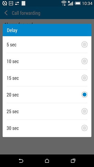Tap the data transfer arrows icon
This screenshot has height=167, width=94.
pos(17,3)
